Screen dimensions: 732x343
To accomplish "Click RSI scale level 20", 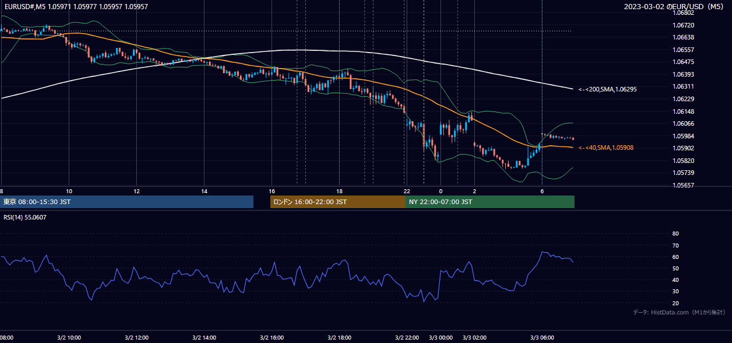I will (675, 303).
